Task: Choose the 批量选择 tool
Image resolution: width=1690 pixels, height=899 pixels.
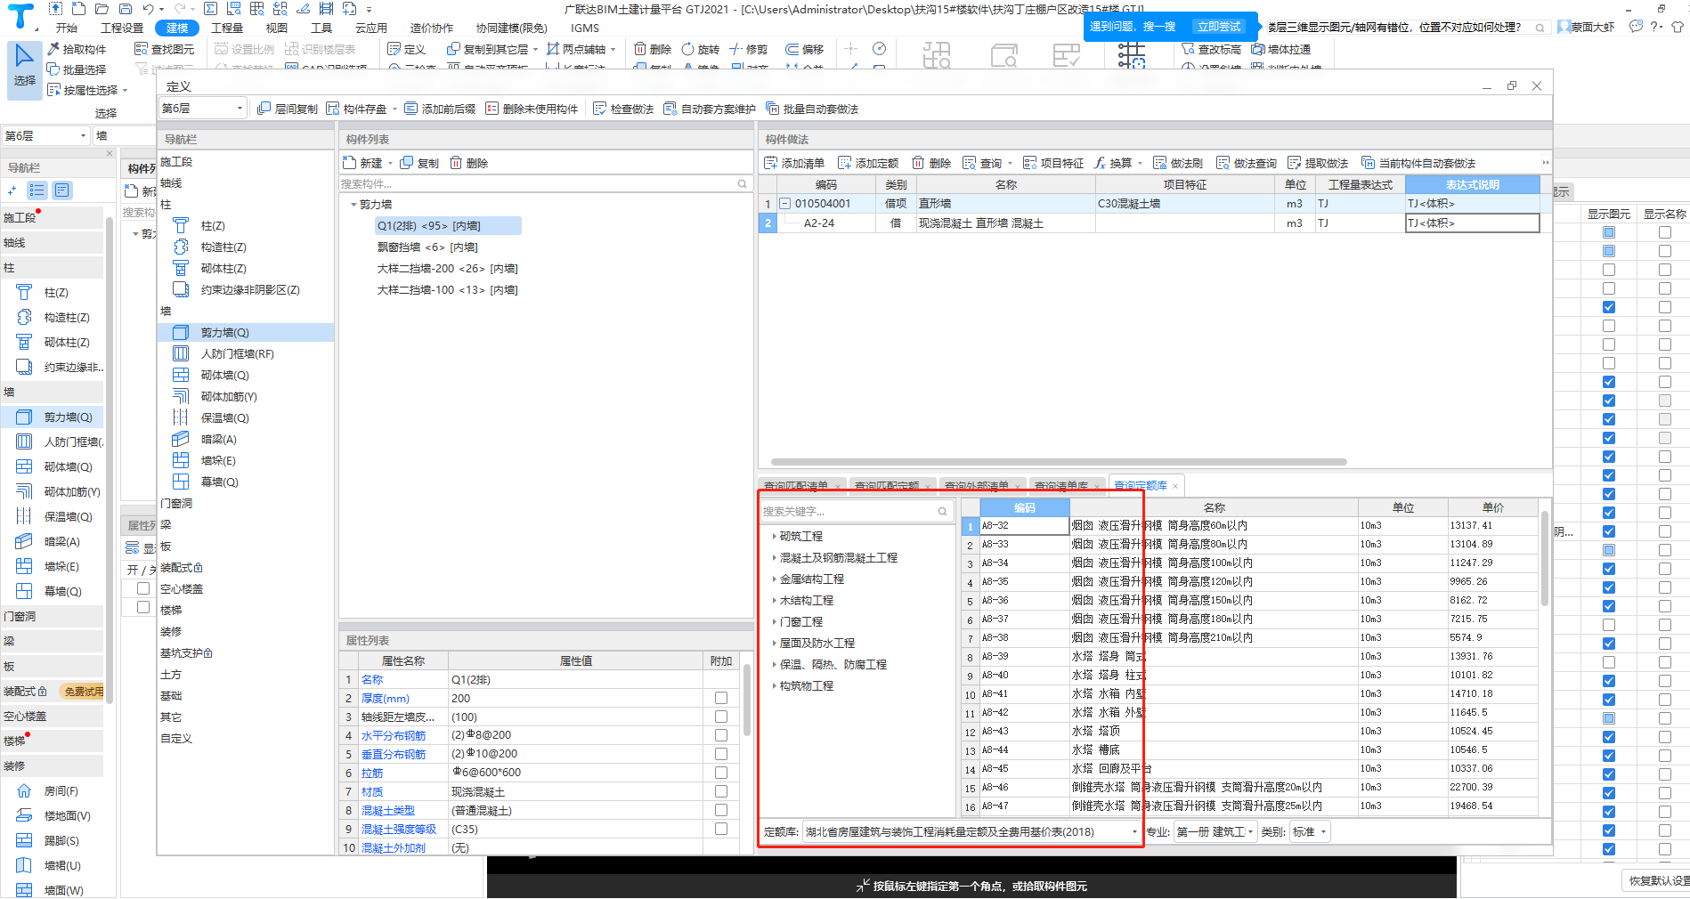Action: (x=77, y=69)
